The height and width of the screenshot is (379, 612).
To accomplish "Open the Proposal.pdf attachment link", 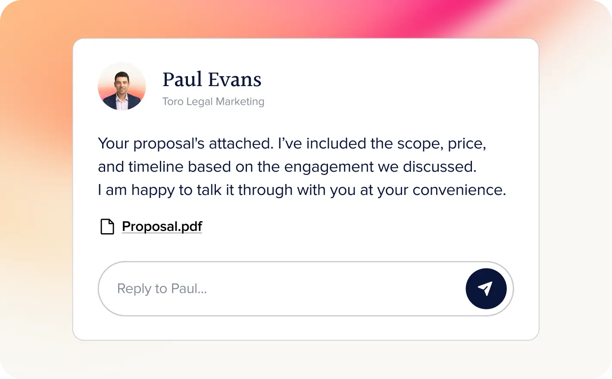I will coord(162,226).
